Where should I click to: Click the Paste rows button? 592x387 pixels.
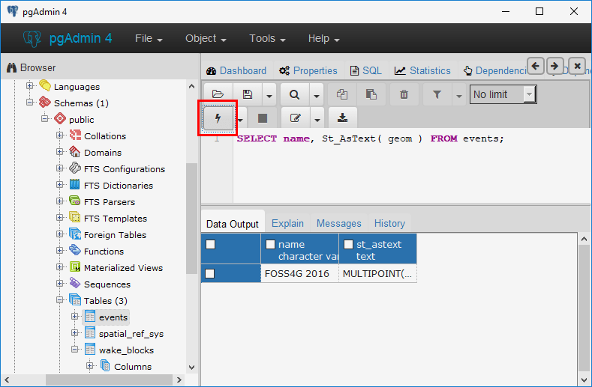click(371, 94)
